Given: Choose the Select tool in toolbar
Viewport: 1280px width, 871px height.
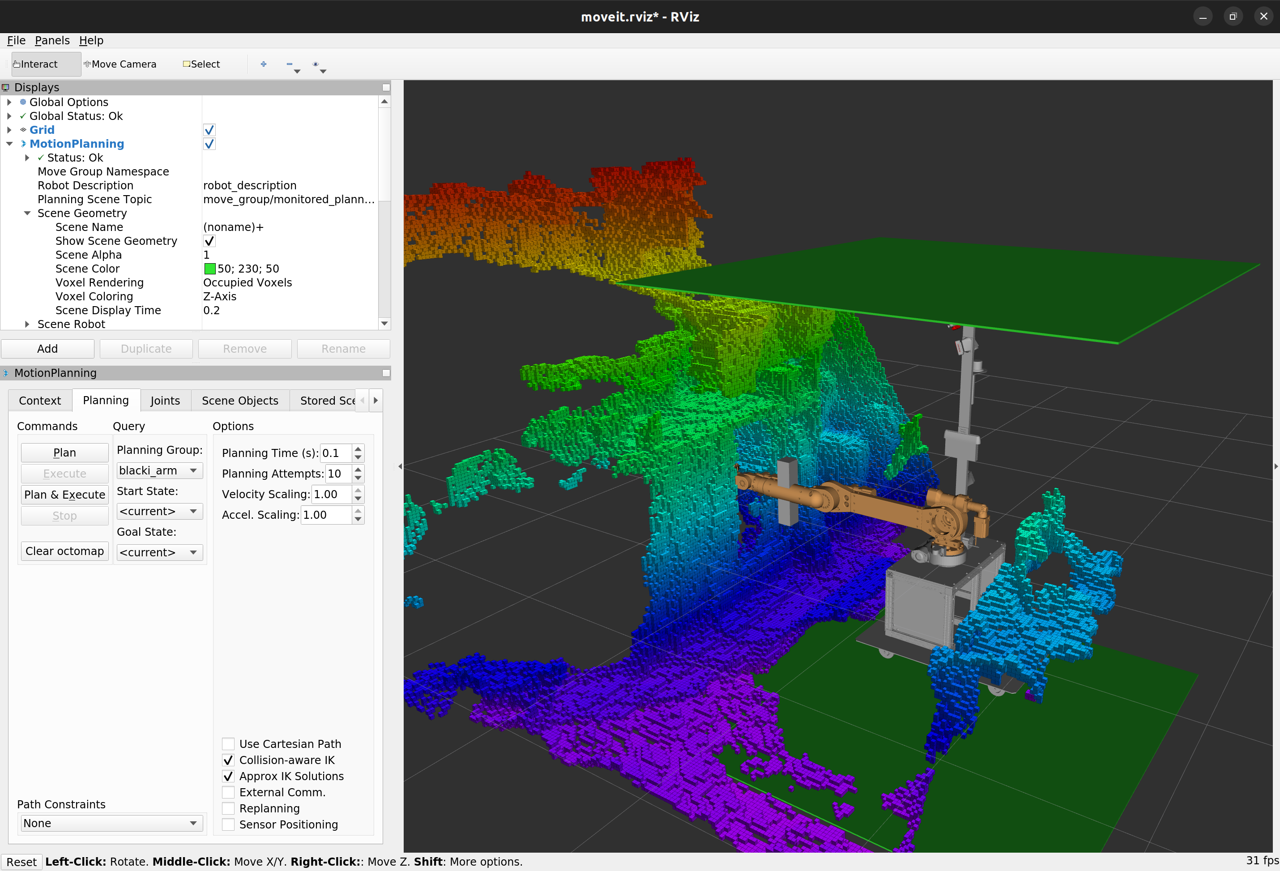Looking at the screenshot, I should pyautogui.click(x=201, y=64).
